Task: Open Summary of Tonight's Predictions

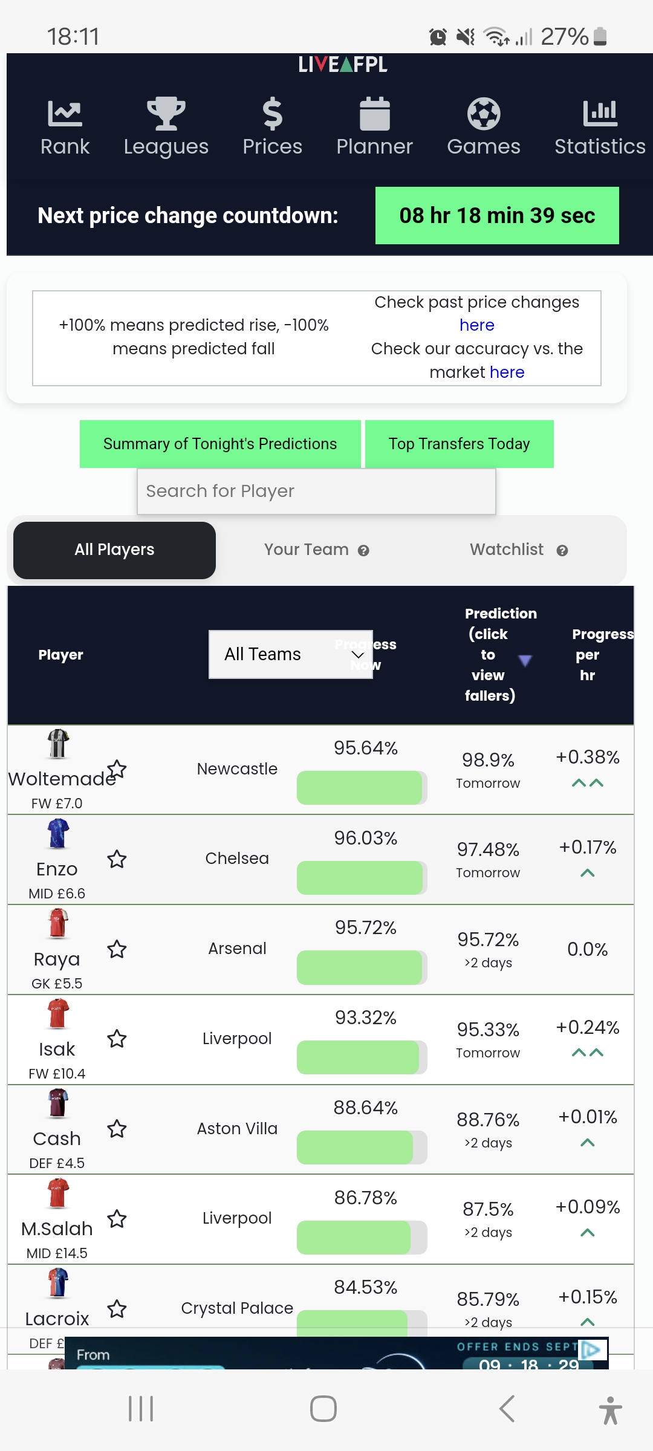Action: tap(220, 444)
